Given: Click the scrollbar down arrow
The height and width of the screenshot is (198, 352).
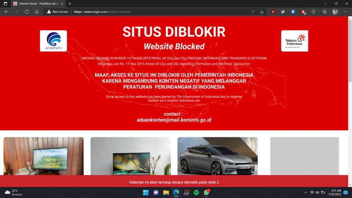Looking at the screenshot, I should 350,185.
